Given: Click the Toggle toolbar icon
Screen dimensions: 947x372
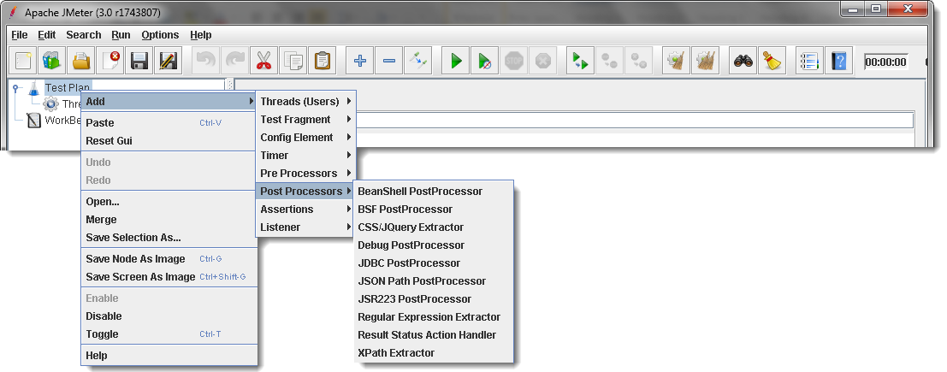Looking at the screenshot, I should (418, 61).
